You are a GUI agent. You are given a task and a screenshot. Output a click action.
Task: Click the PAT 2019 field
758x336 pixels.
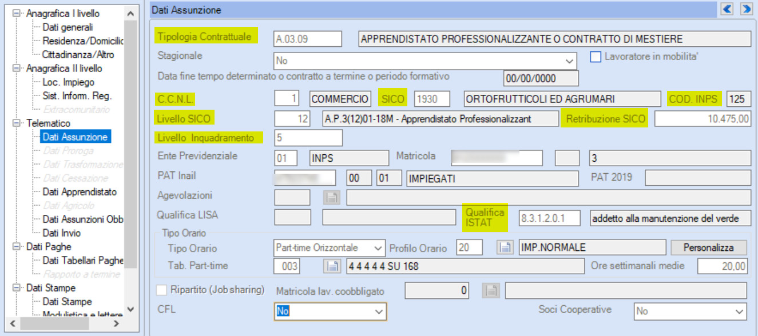coord(698,178)
